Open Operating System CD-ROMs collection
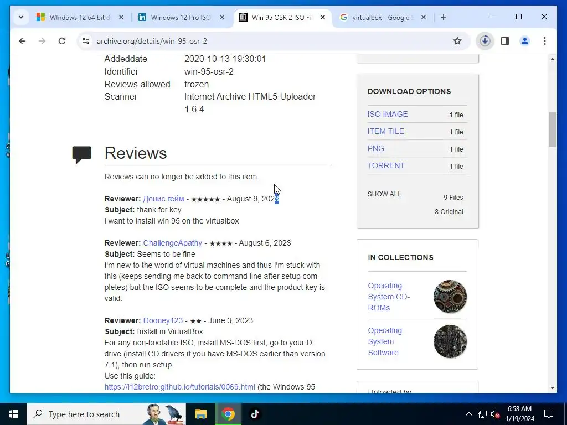This screenshot has height=425, width=567. coord(388,297)
